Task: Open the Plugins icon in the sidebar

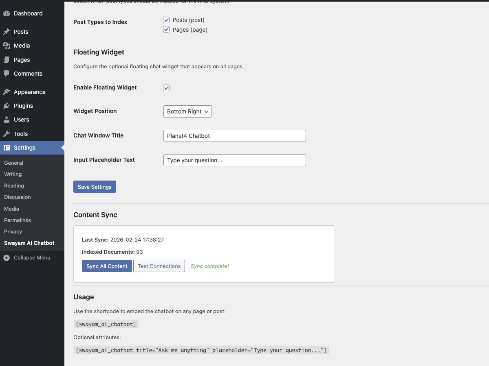Action: [7, 106]
